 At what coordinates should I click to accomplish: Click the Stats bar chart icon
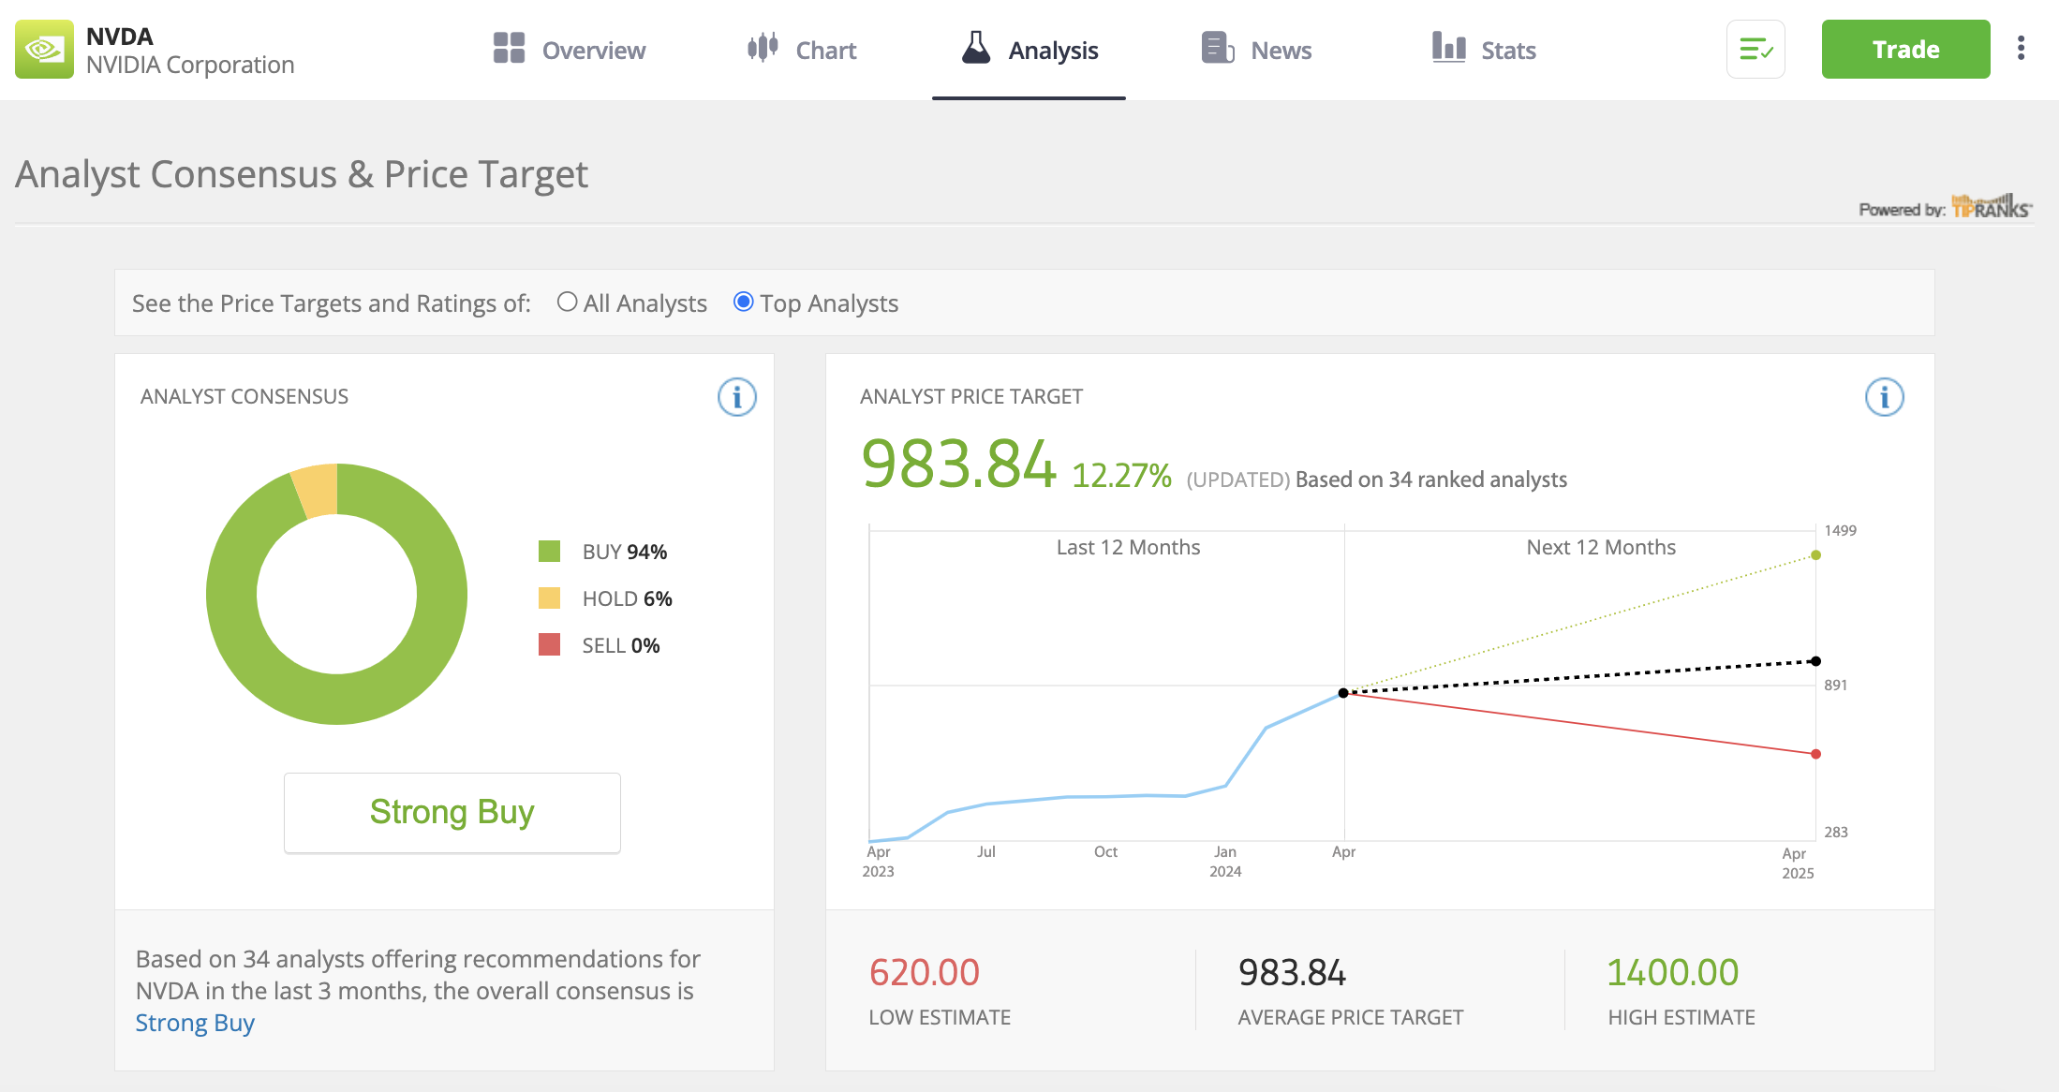click(x=1448, y=47)
